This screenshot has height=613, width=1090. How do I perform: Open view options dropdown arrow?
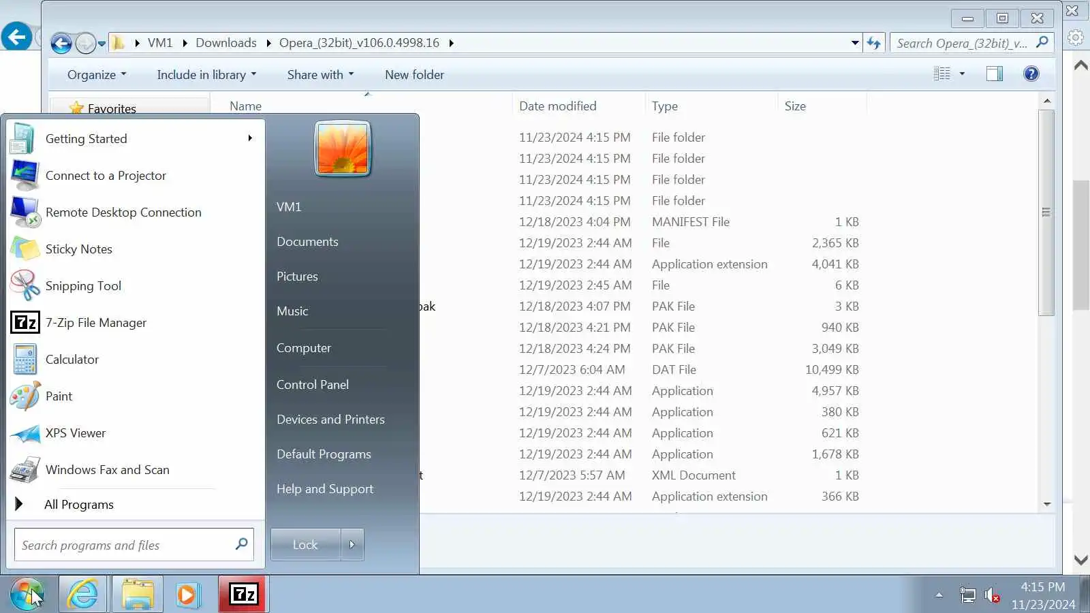point(962,74)
